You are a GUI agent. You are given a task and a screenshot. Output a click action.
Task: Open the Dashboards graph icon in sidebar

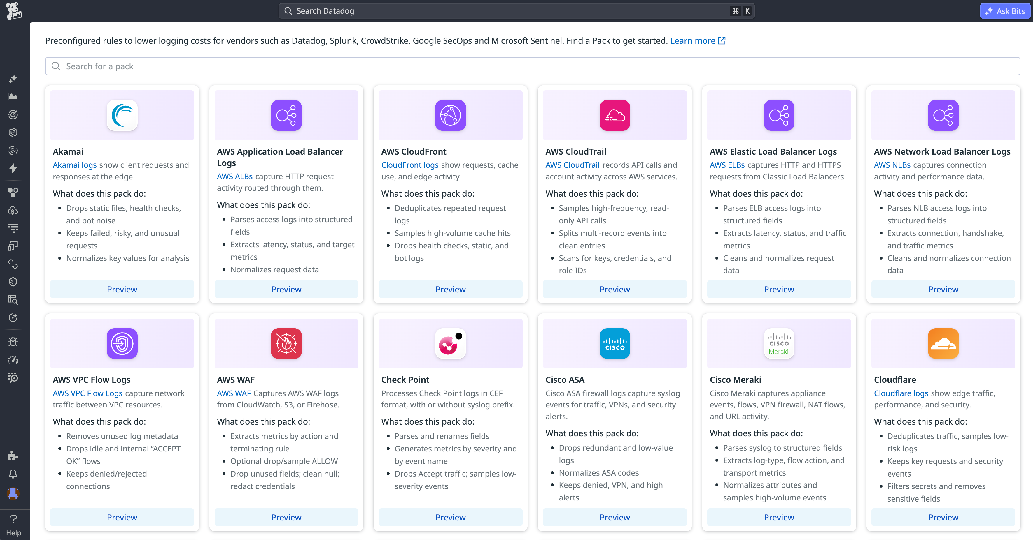pyautogui.click(x=13, y=96)
